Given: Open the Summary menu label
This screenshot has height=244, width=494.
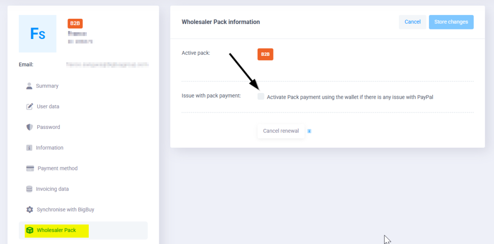Looking at the screenshot, I should pyautogui.click(x=47, y=86).
